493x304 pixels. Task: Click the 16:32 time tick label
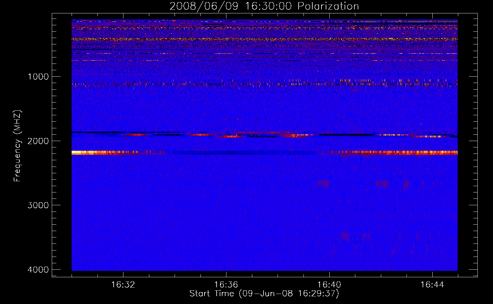(x=123, y=285)
